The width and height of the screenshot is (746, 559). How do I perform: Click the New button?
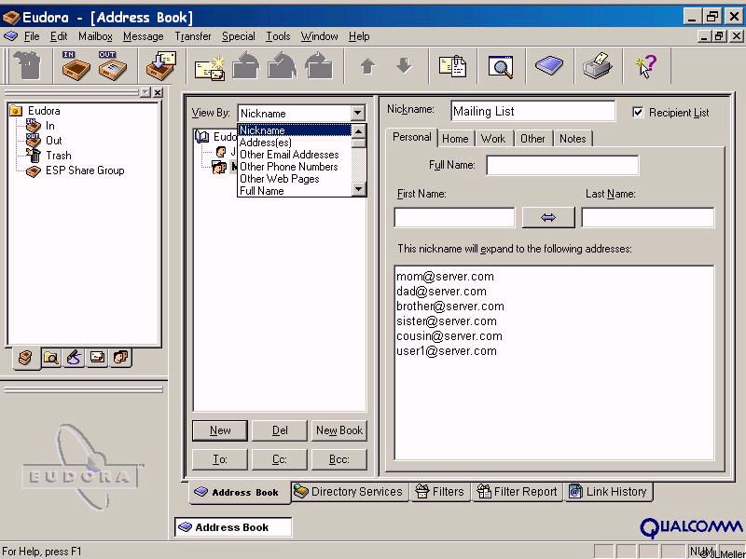pyautogui.click(x=220, y=430)
